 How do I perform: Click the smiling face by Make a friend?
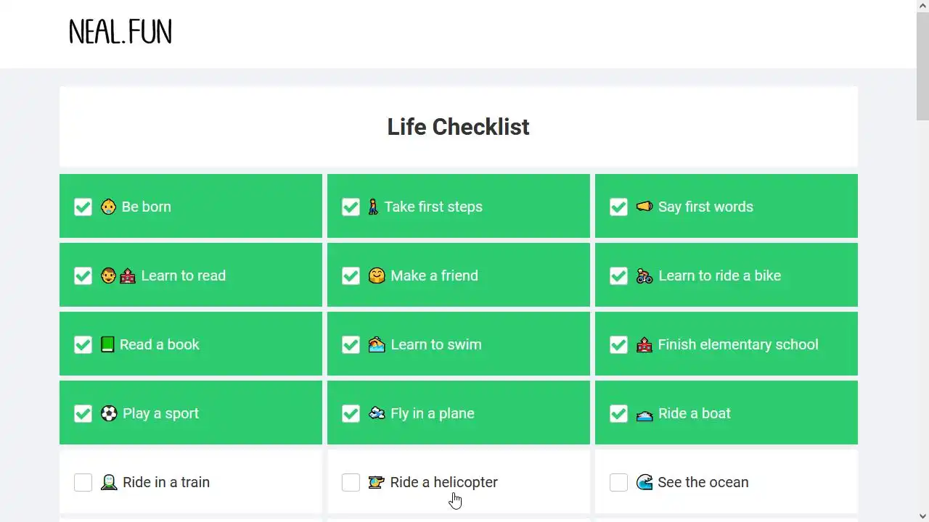377,275
